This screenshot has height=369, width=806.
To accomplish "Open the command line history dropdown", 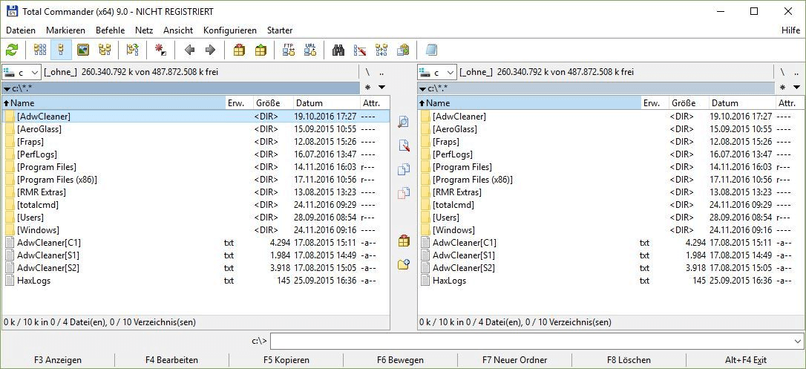I will tap(798, 341).
